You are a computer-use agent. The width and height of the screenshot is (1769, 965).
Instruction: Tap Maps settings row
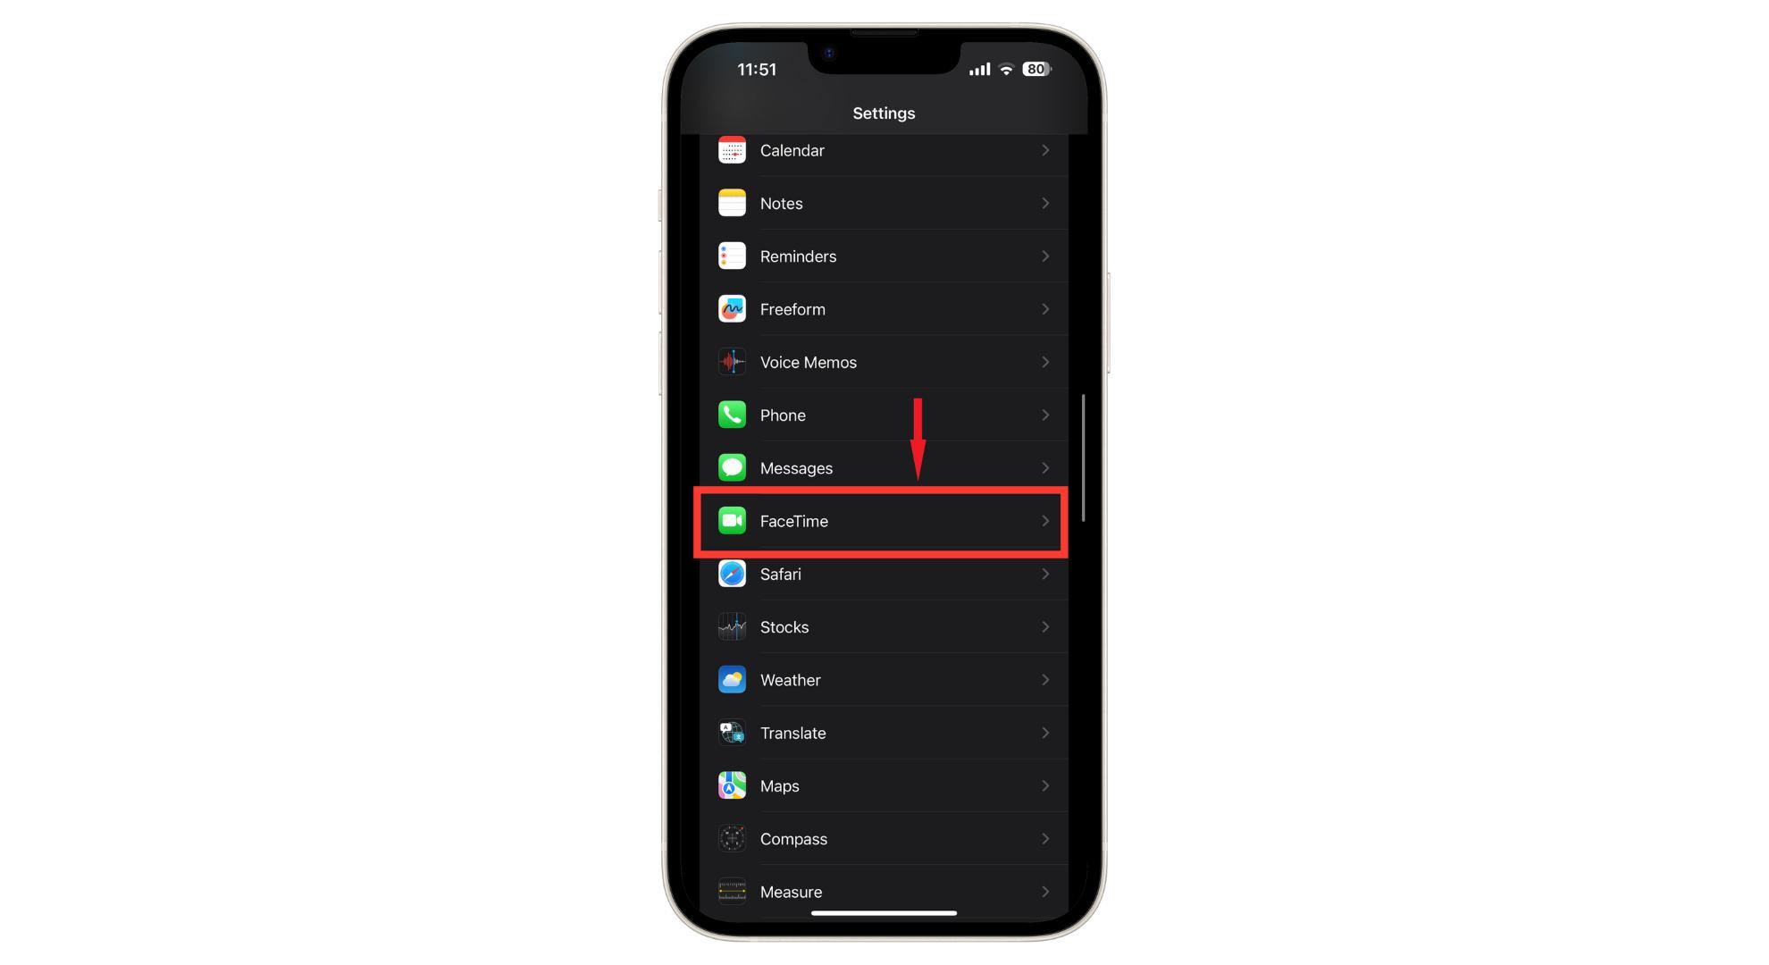tap(884, 785)
